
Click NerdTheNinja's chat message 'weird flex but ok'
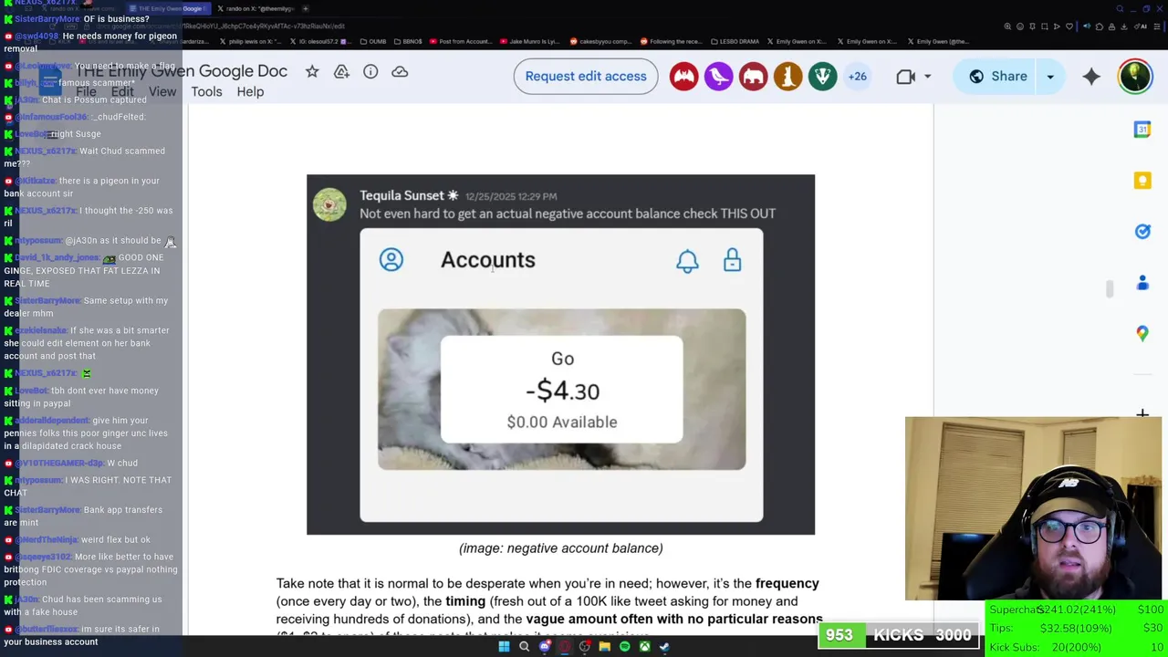78,539
